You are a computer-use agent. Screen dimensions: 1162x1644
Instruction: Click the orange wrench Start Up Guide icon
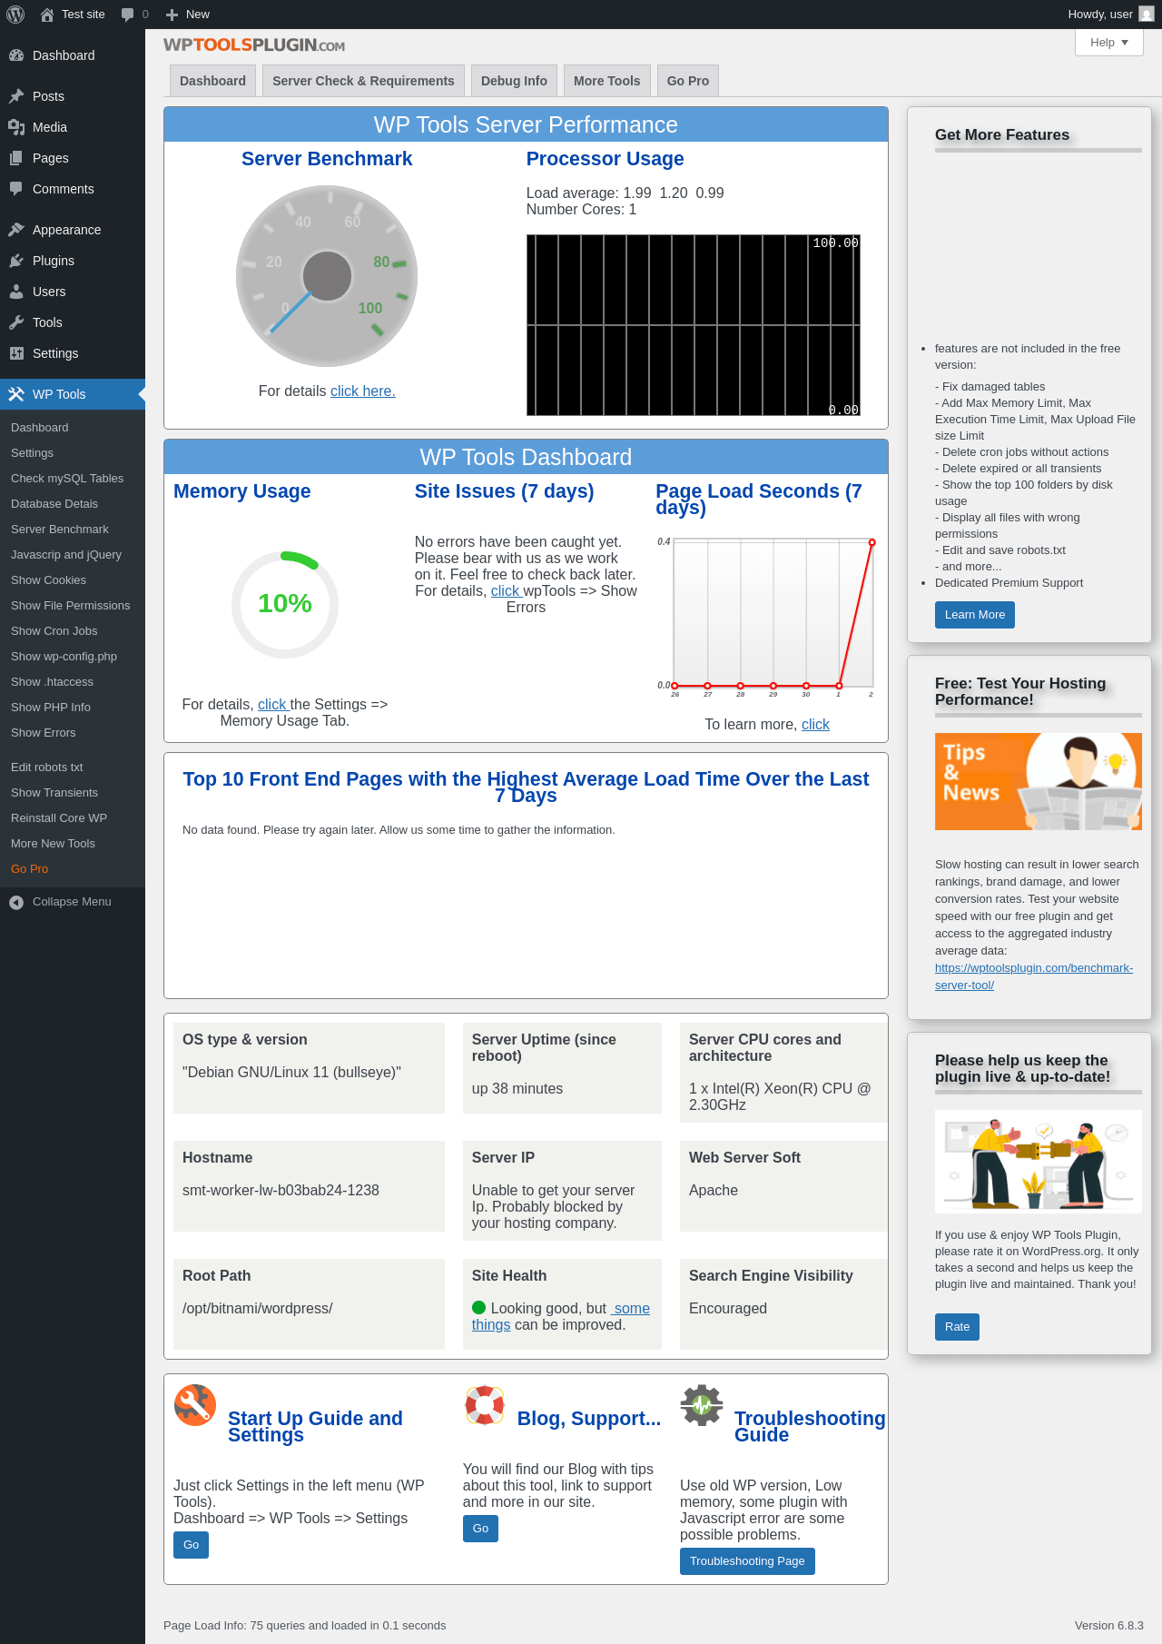195,1405
